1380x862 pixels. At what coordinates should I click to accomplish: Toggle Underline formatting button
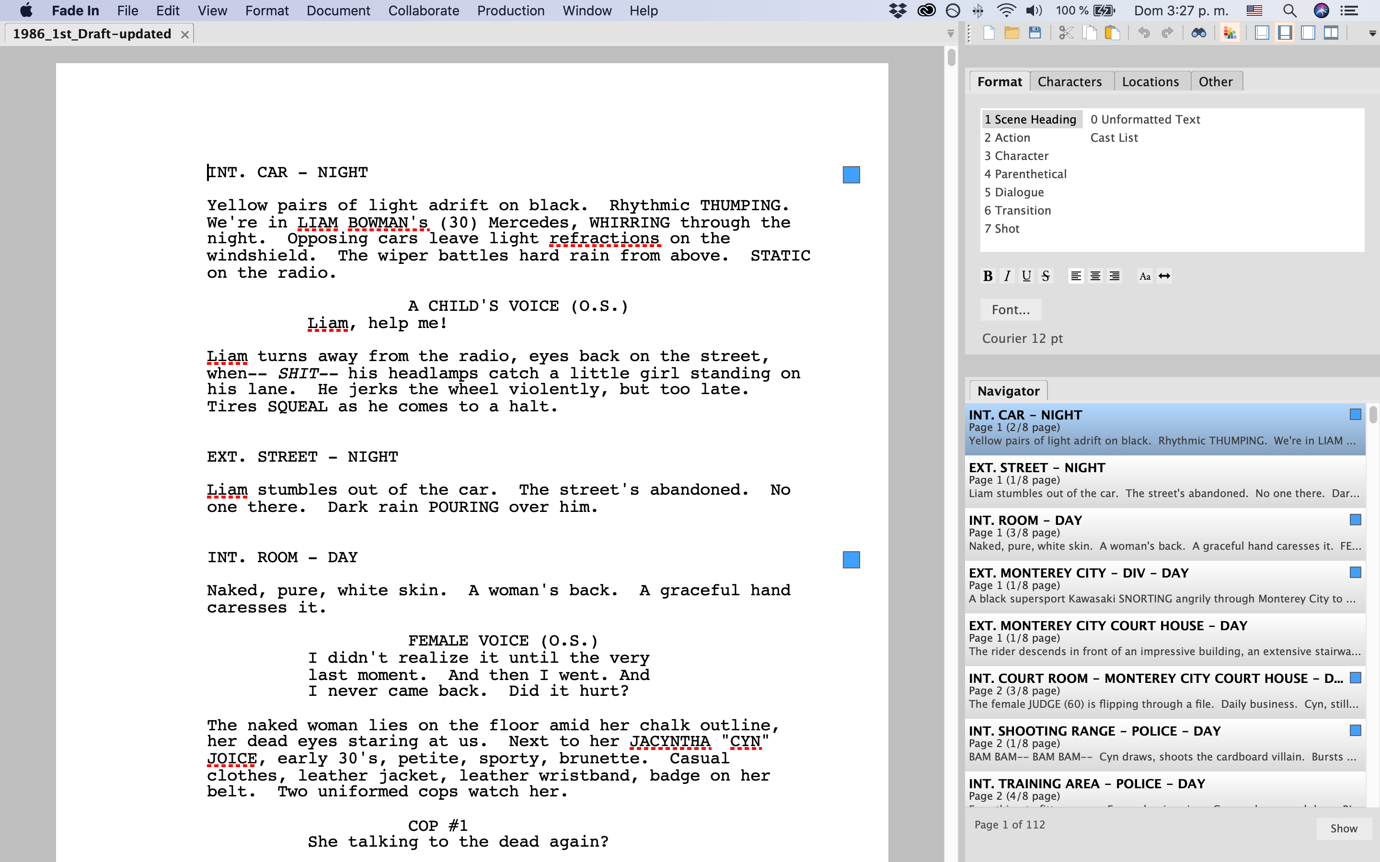(1026, 276)
